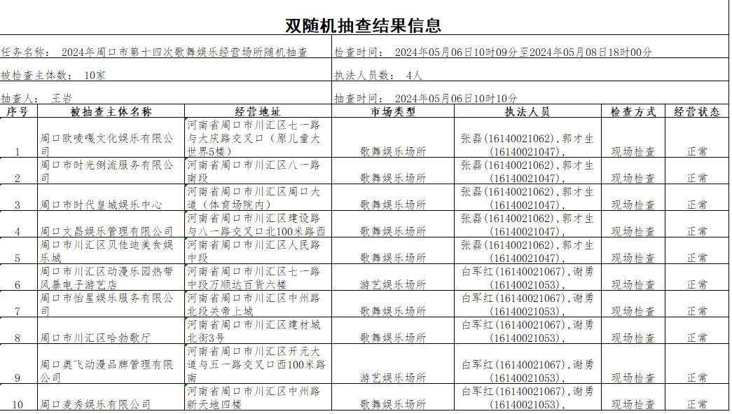Click the address cell 中州路新天地四楼

[x=258, y=397]
